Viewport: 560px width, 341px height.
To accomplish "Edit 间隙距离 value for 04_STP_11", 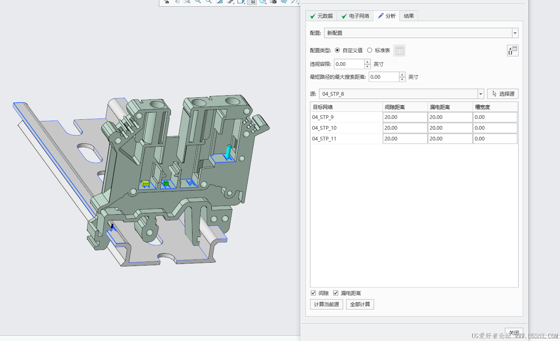I will click(x=405, y=139).
